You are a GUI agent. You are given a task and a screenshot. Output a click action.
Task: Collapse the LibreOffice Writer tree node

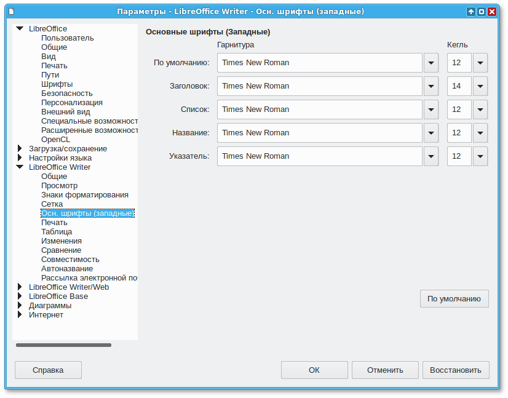pyautogui.click(x=20, y=167)
